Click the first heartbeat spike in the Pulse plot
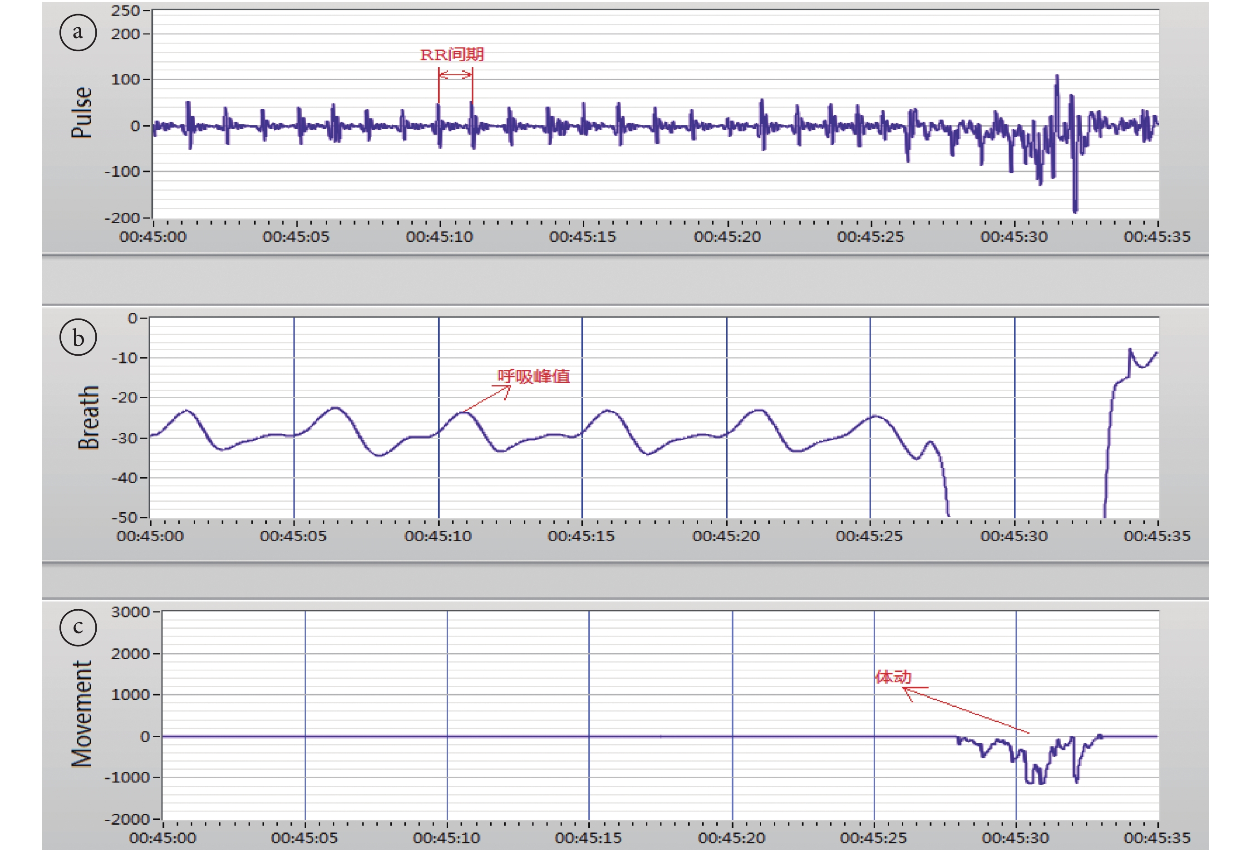Viewport: 1251px width, 852px height. (x=189, y=125)
